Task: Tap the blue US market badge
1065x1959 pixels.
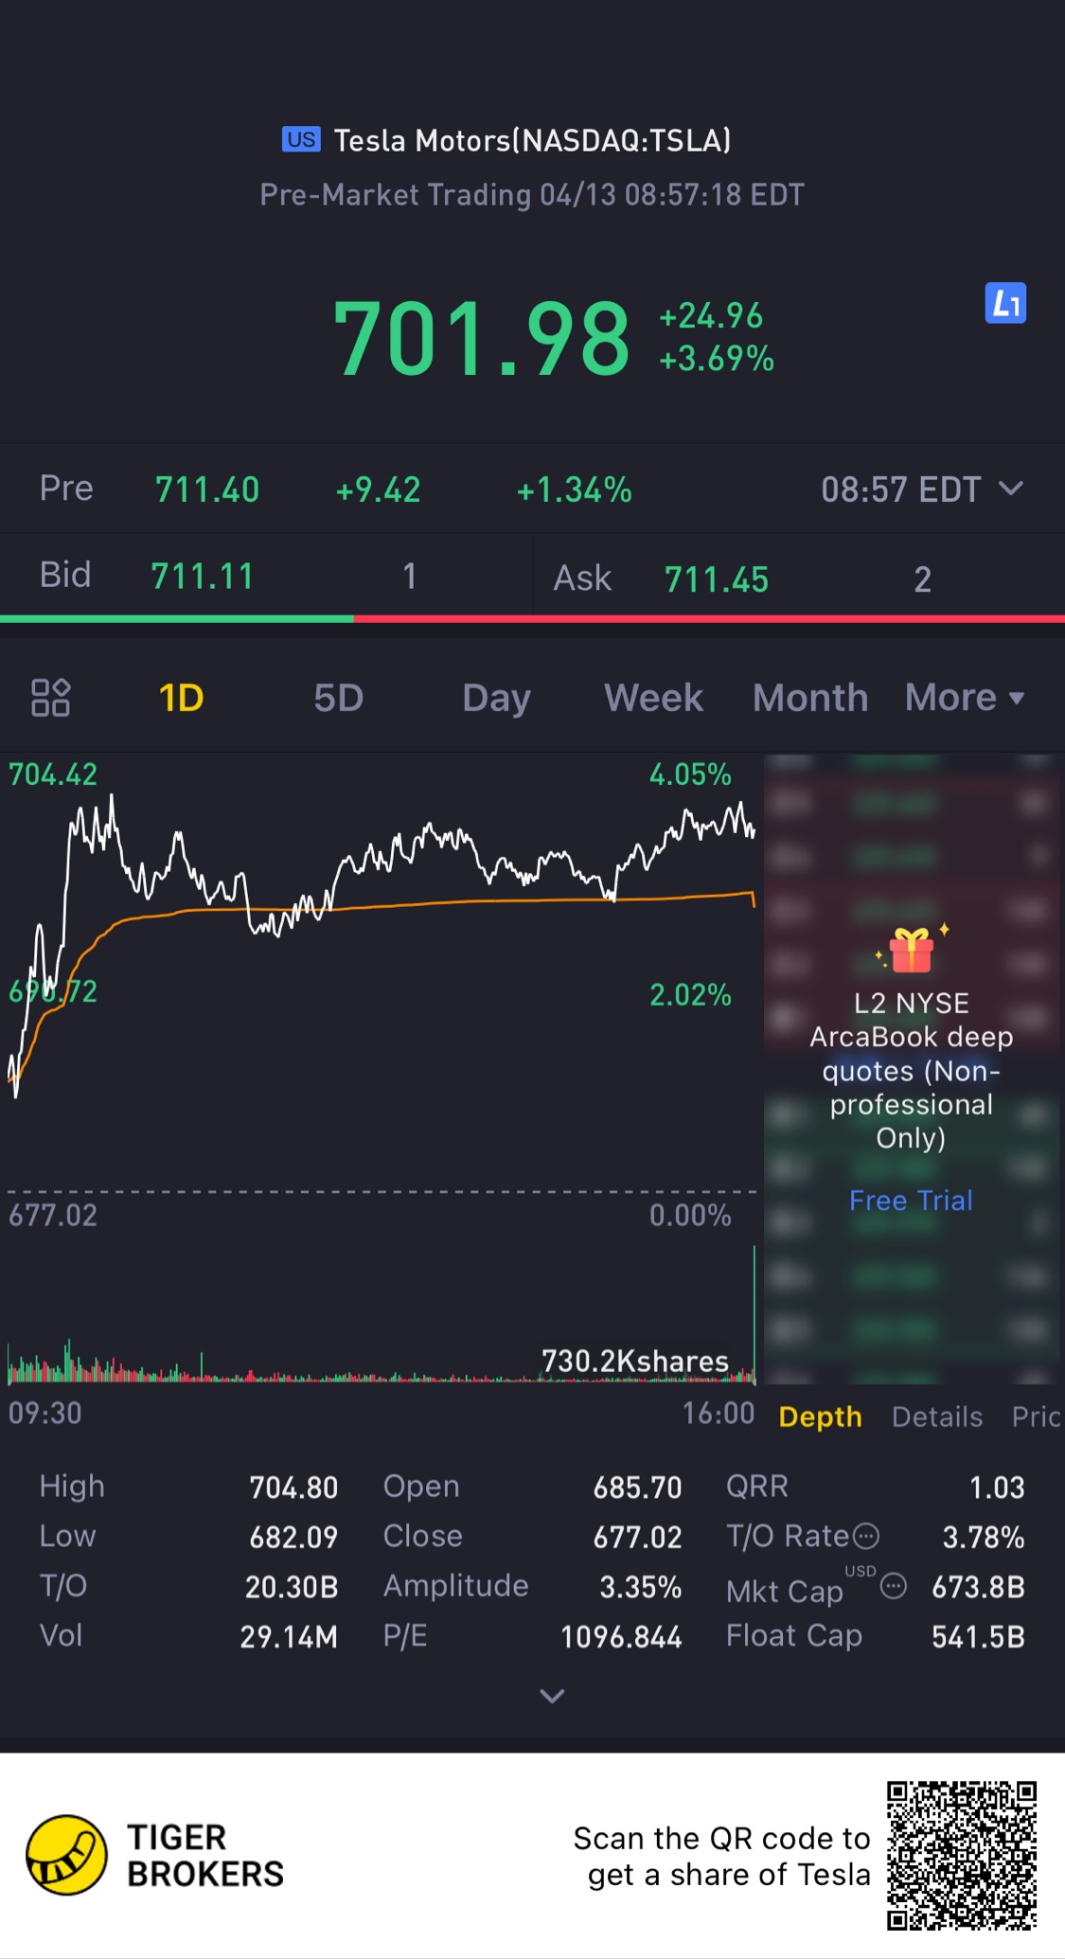Action: tap(301, 140)
